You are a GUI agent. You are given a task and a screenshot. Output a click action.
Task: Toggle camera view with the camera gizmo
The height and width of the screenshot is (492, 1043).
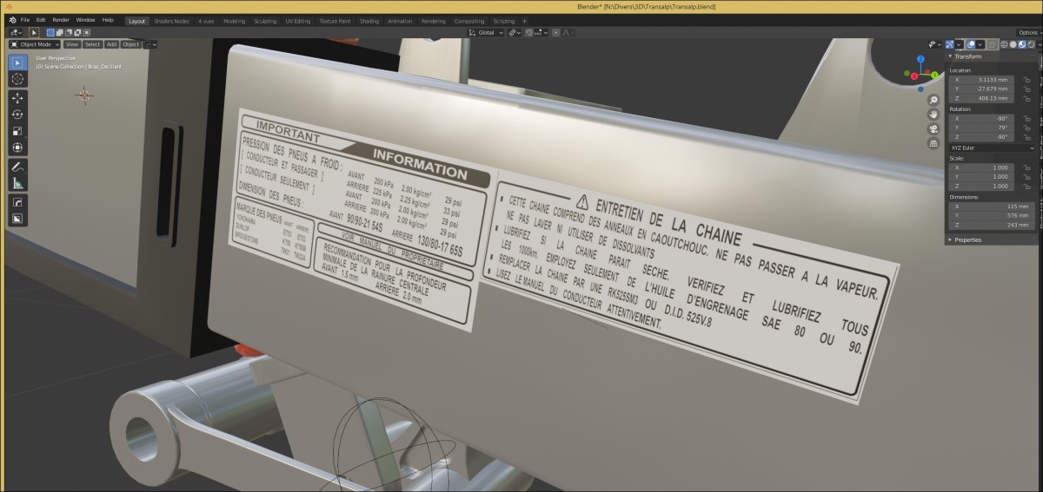point(933,128)
